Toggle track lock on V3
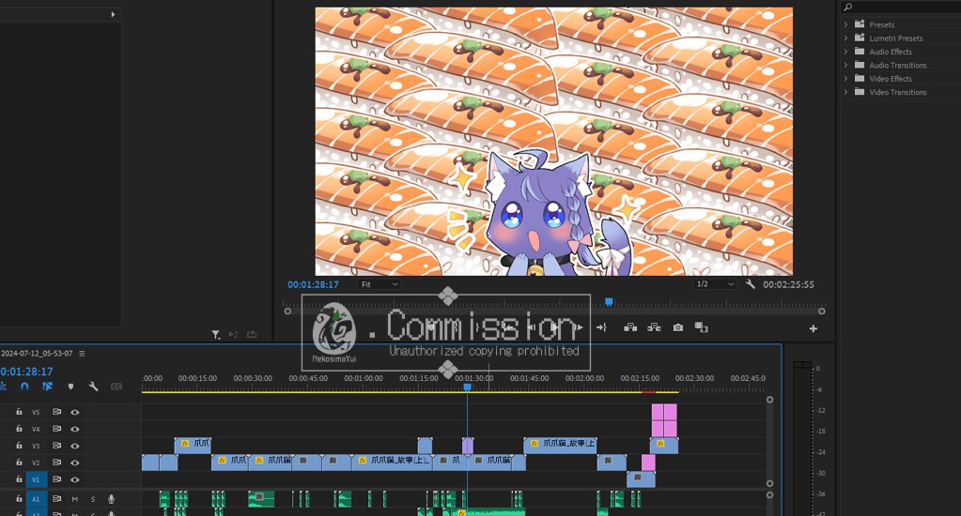The image size is (961, 516). point(19,445)
